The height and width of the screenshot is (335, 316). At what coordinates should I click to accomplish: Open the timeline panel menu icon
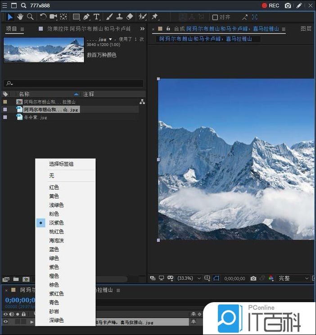[118, 290]
